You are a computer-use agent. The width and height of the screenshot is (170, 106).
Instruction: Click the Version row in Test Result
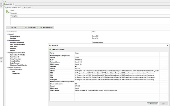108,58
